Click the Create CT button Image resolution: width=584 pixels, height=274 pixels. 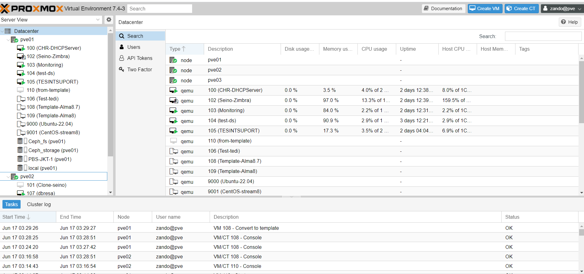pos(521,9)
